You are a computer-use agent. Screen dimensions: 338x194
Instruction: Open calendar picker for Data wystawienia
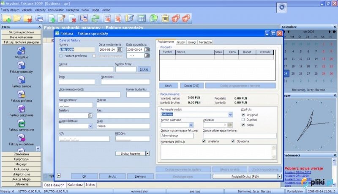[x=119, y=49]
